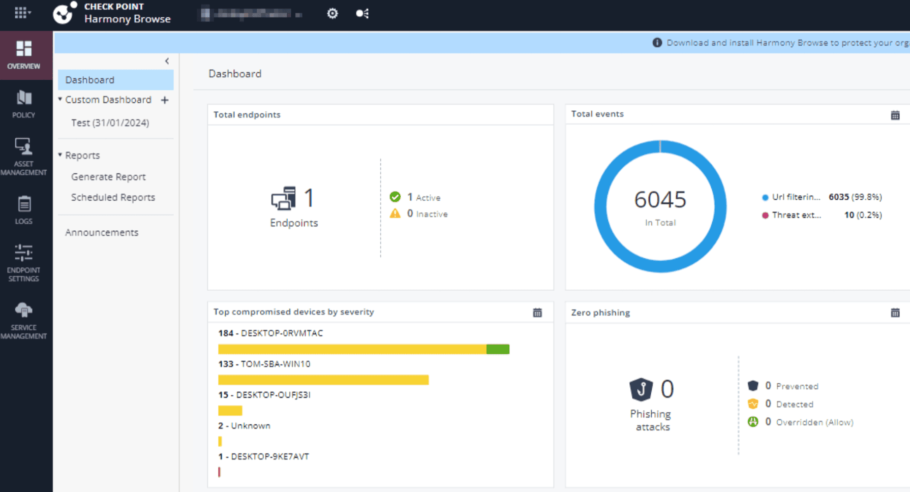The image size is (910, 492).
Task: Click the announcements megaphone icon in header
Action: tap(362, 13)
